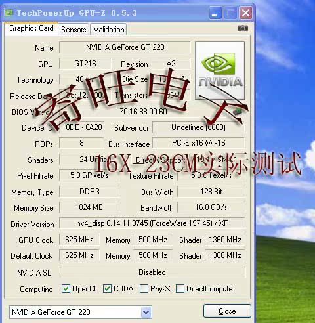The height and width of the screenshot is (323, 315).
Task: Select the NVIDIA GeForce GT 220 combo box
Action: 81,312
